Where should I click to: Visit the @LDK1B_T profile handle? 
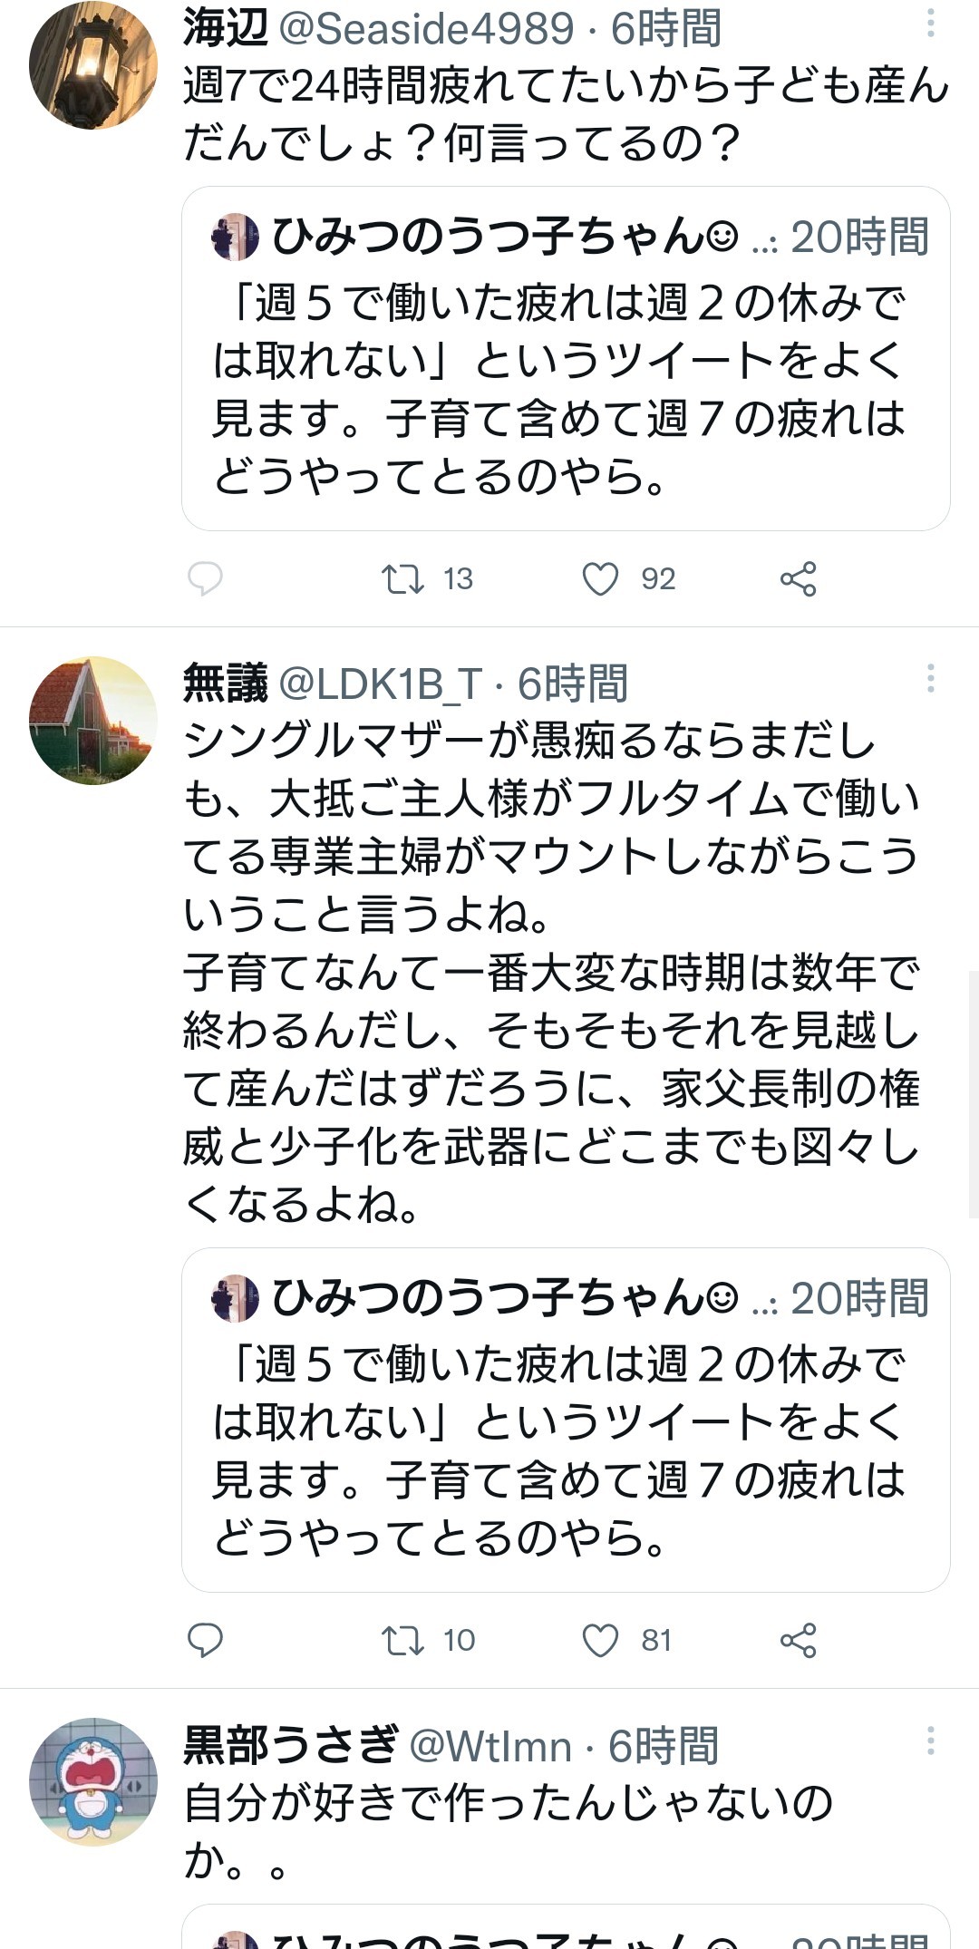(380, 684)
